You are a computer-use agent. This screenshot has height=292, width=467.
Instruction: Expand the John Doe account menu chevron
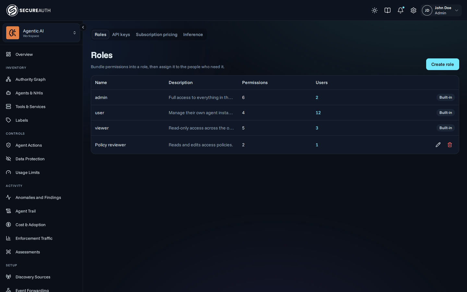[x=457, y=10]
